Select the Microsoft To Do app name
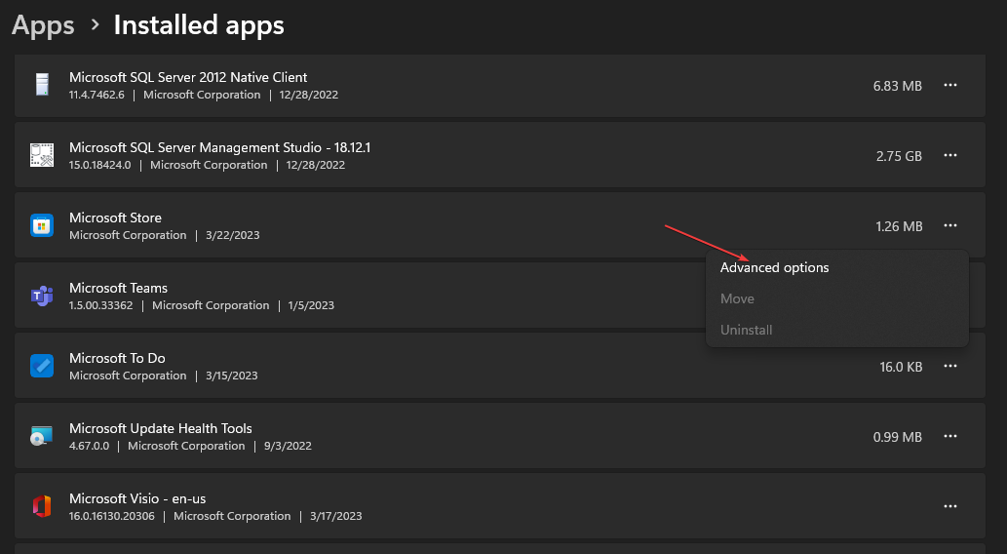 point(117,358)
